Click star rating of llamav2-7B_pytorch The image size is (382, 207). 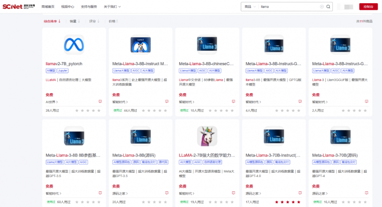point(88,111)
